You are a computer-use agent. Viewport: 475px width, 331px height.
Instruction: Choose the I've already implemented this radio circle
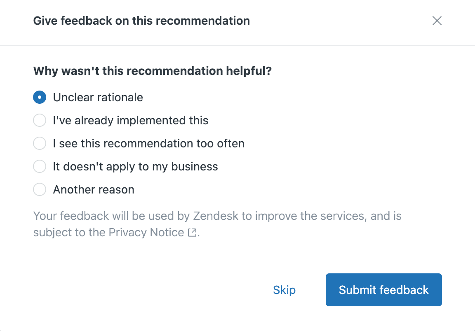(40, 120)
